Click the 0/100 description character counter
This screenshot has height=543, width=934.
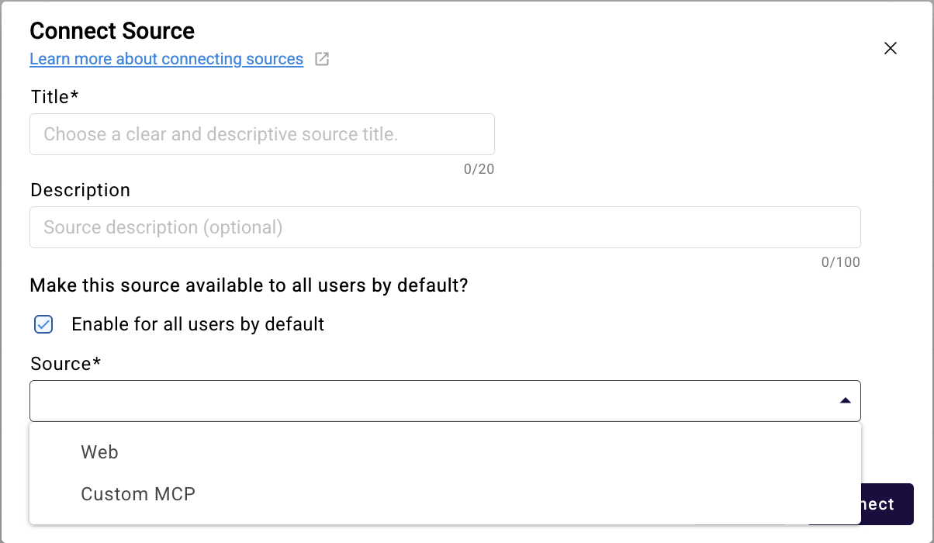click(x=841, y=262)
